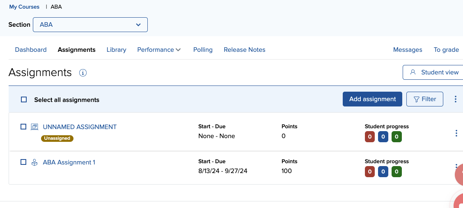Expand the Performance menu

pos(159,50)
